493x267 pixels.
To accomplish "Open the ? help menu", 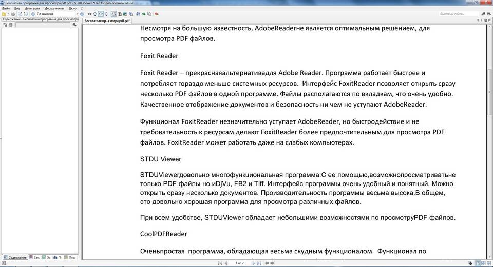I will 82,9.
